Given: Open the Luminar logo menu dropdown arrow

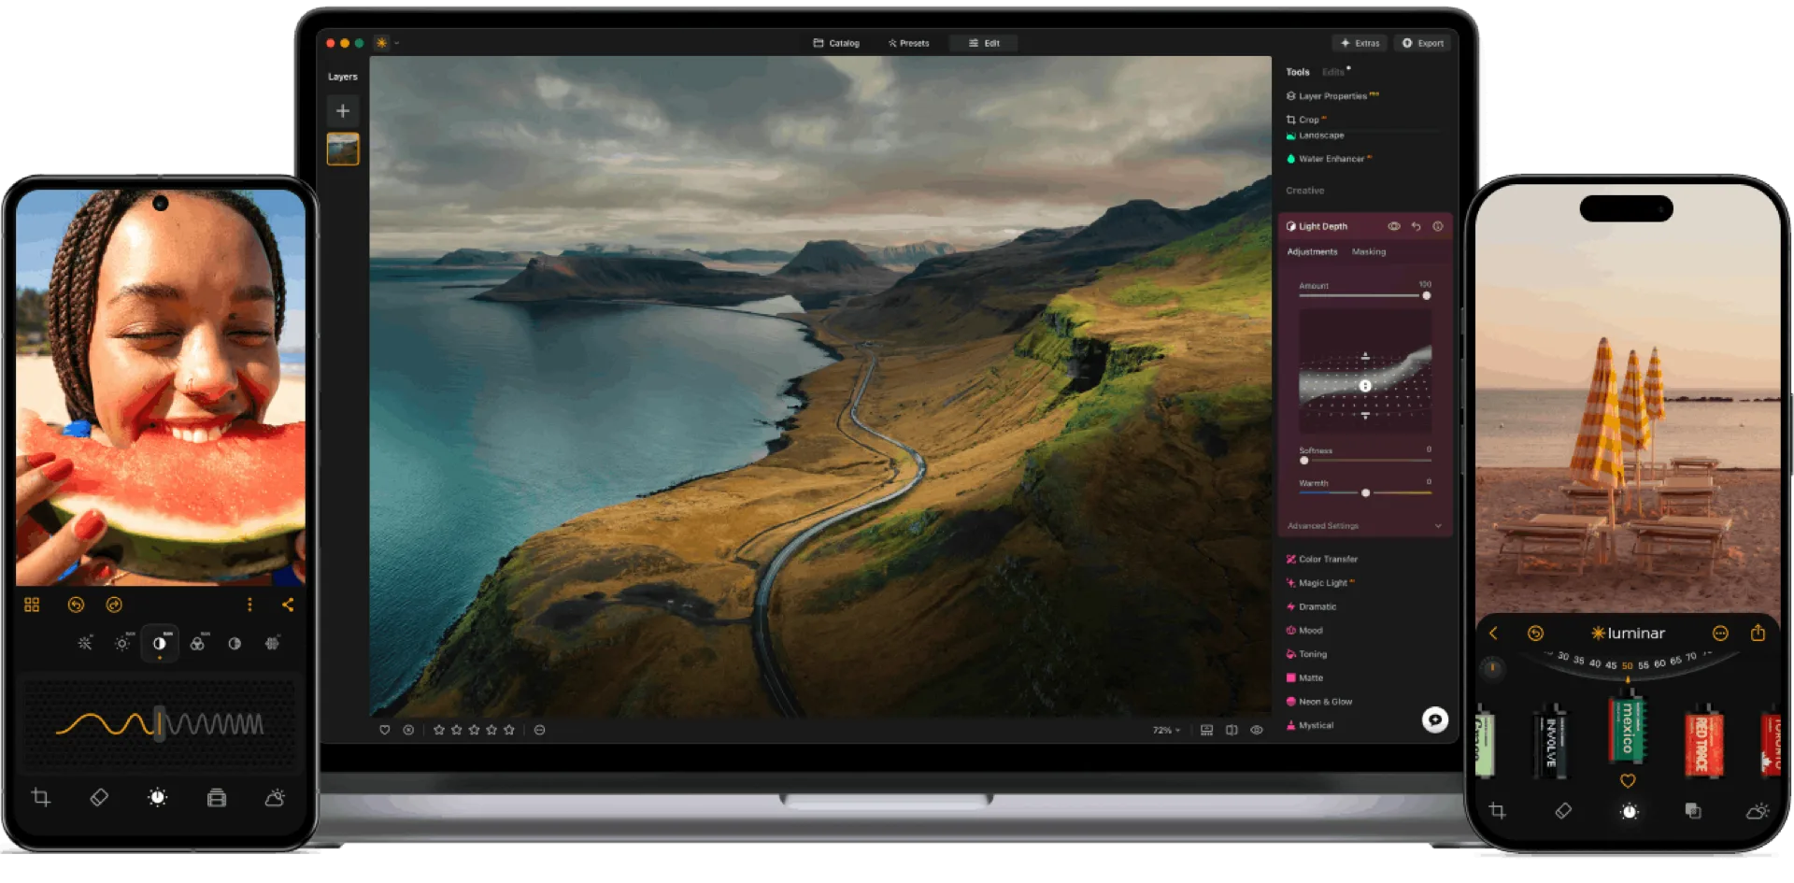Looking at the screenshot, I should pyautogui.click(x=397, y=43).
